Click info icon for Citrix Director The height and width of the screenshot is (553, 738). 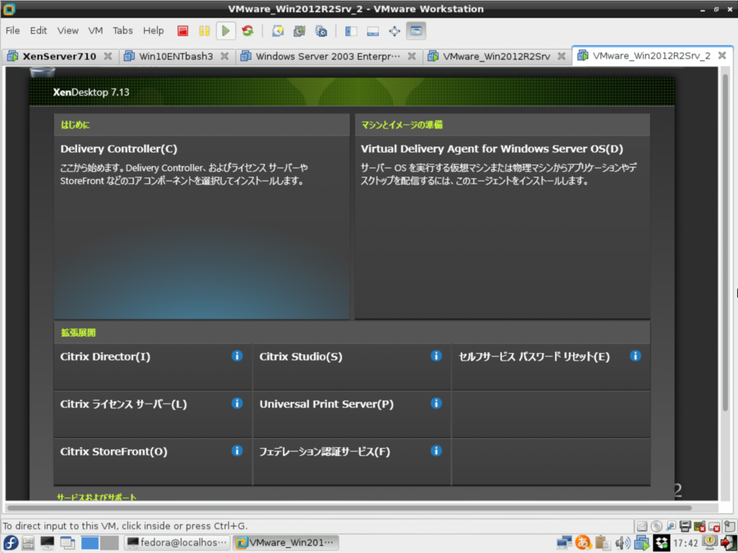pyautogui.click(x=237, y=356)
